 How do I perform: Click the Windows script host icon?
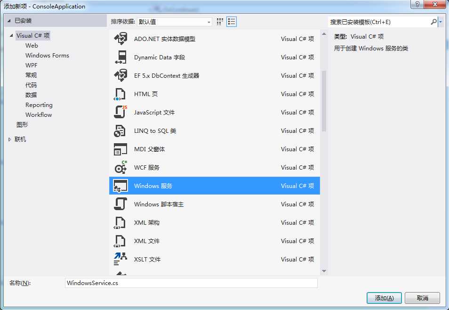tap(120, 204)
